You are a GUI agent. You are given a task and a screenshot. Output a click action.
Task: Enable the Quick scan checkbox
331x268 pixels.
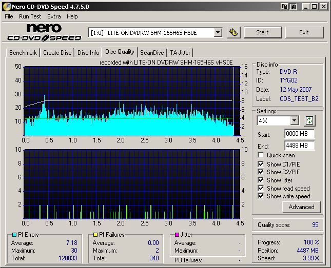pos(261,155)
